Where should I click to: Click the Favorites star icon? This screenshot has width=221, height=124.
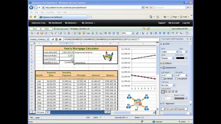31,17
